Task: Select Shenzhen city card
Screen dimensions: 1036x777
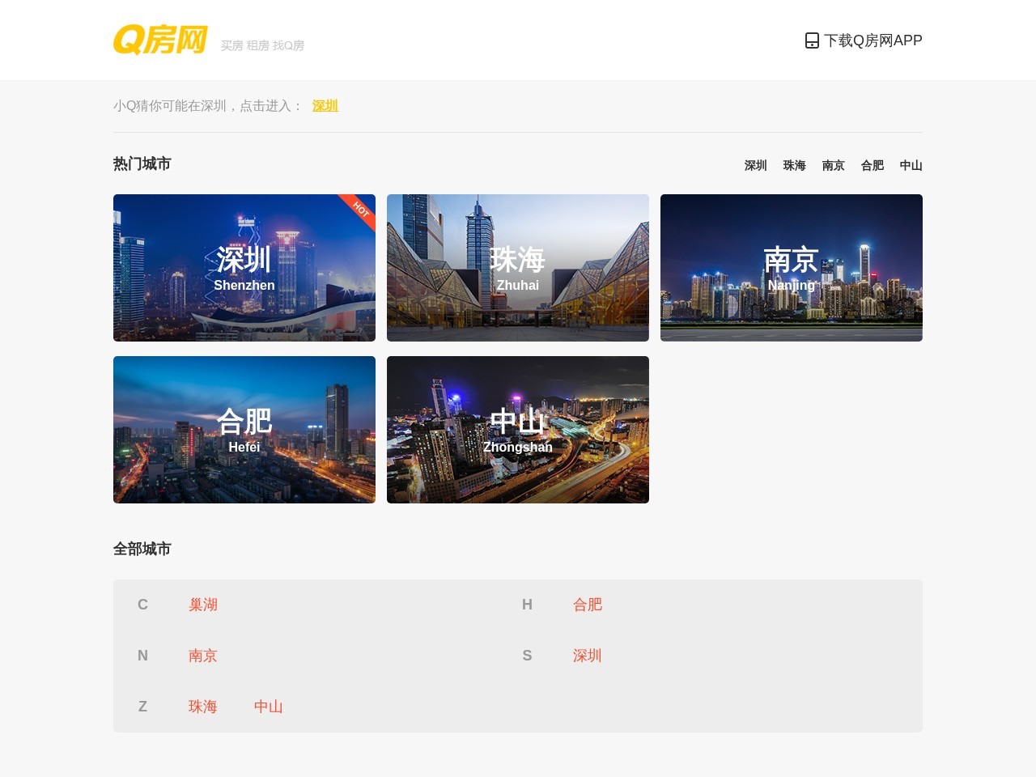Action: tap(244, 267)
